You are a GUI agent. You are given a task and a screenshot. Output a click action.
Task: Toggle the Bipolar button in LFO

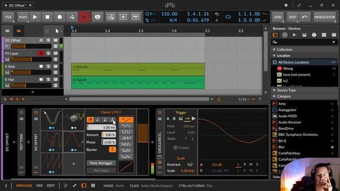(x=112, y=150)
